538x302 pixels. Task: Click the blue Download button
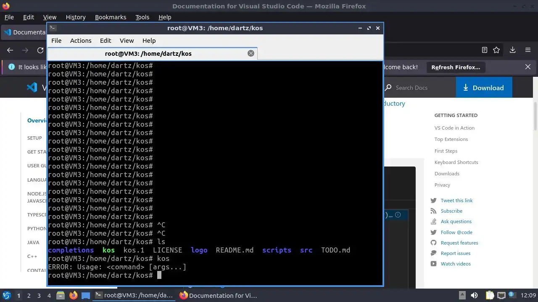pyautogui.click(x=484, y=87)
